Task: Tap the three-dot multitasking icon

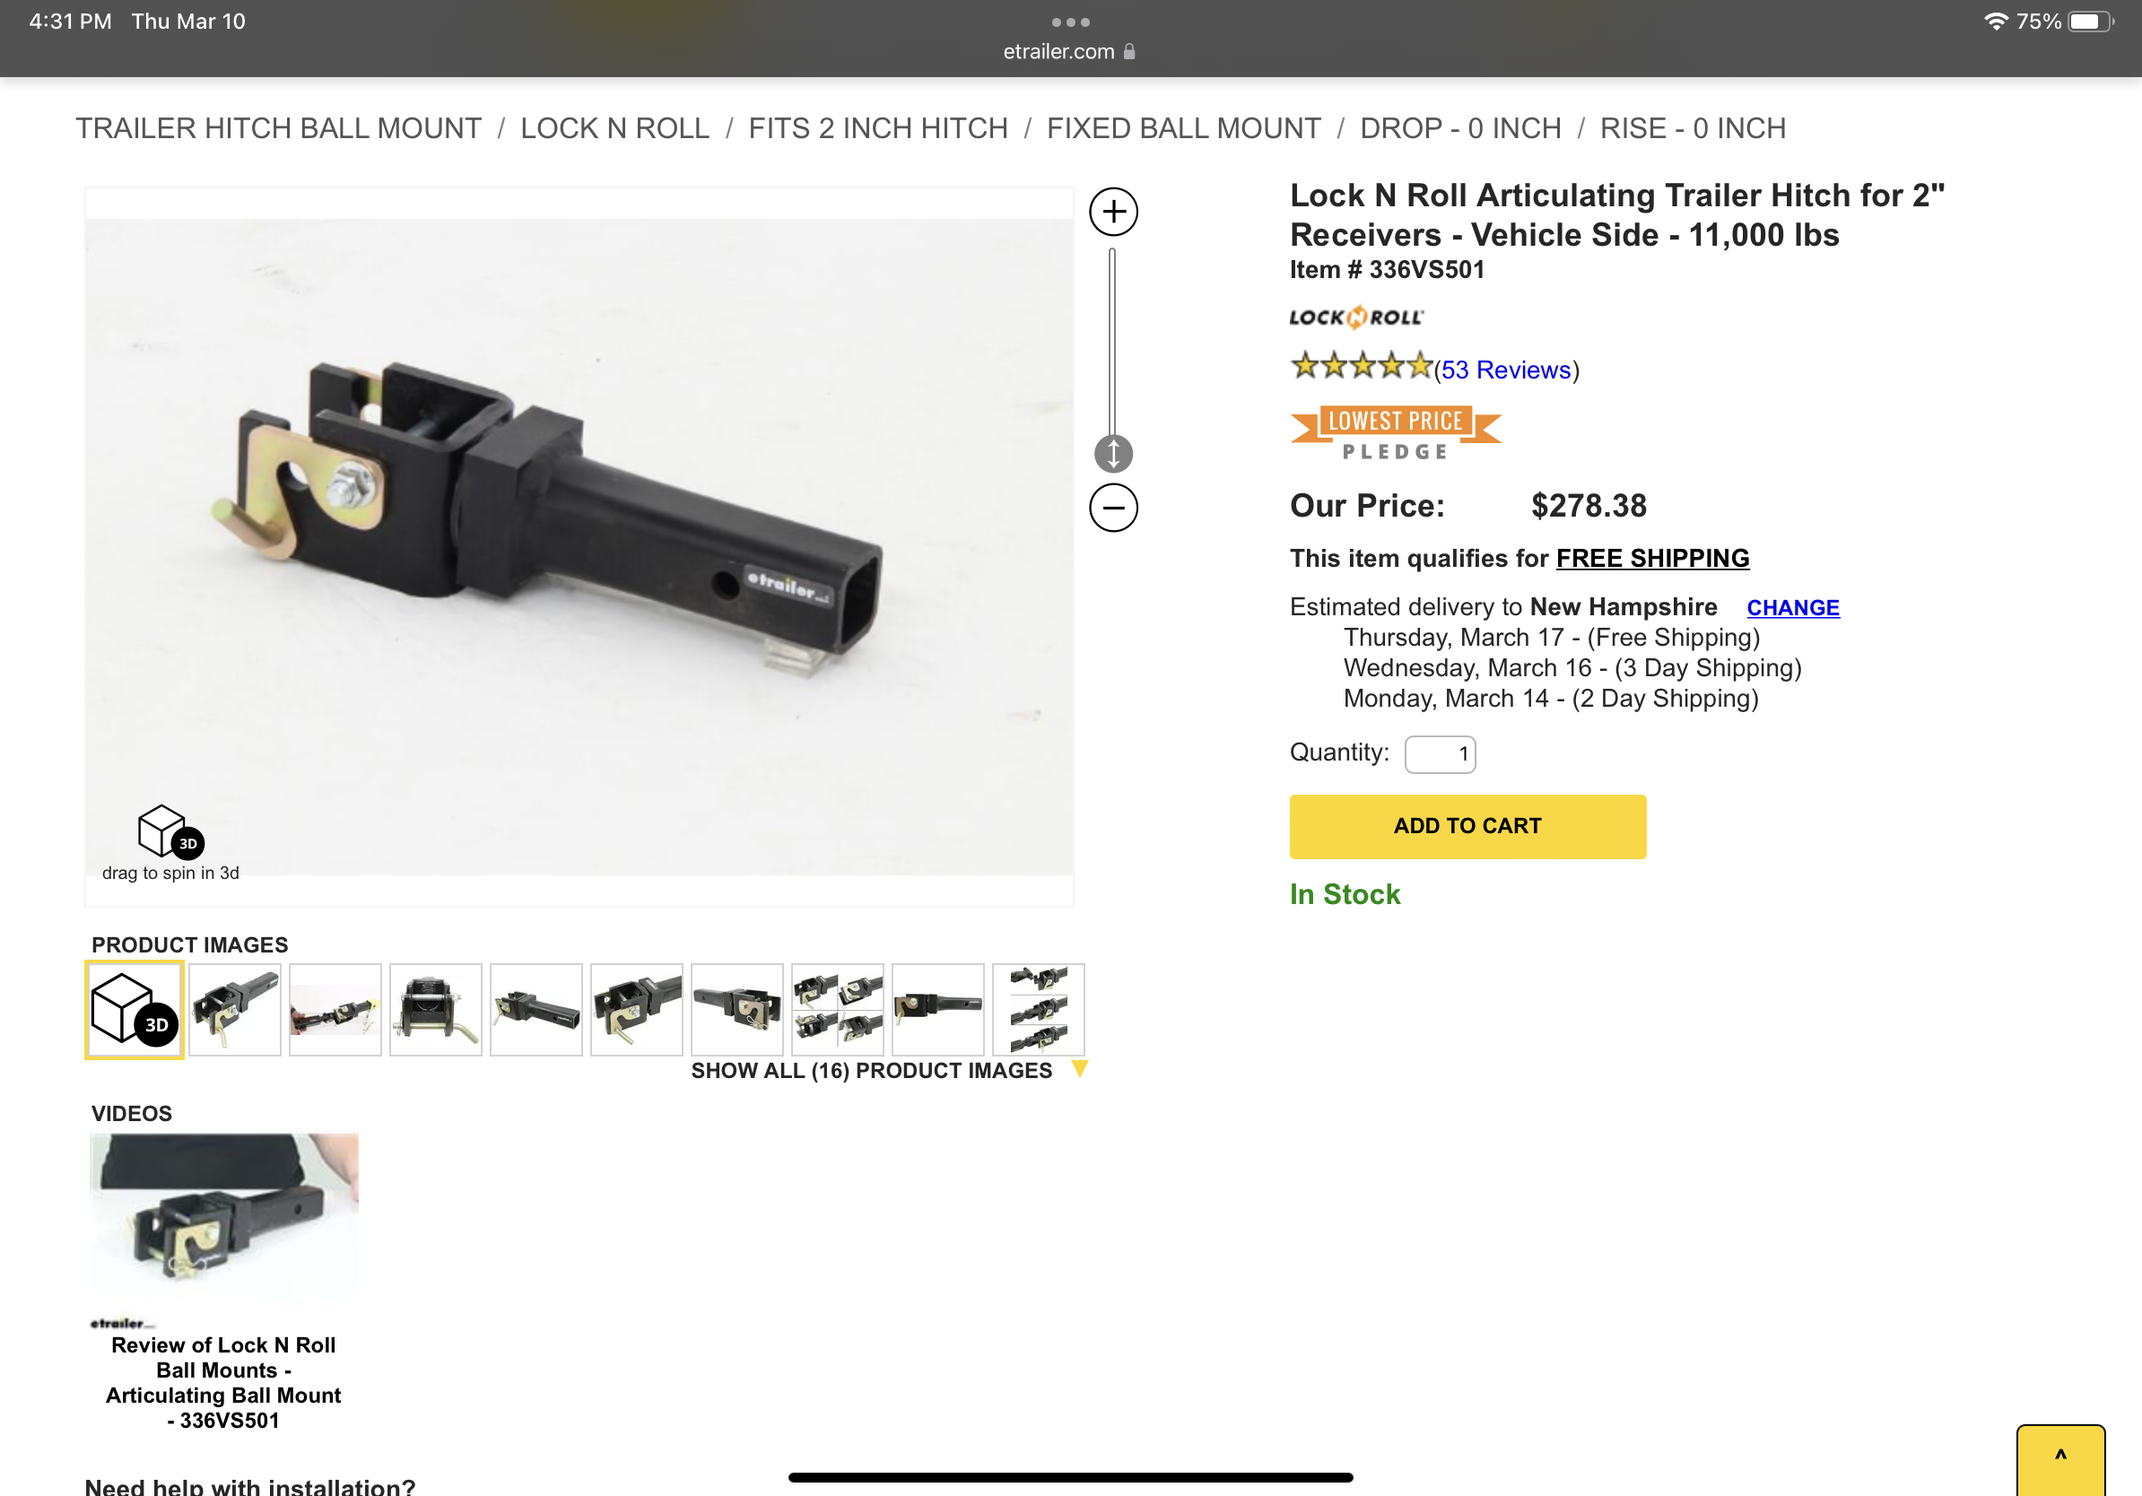Action: click(x=1070, y=22)
